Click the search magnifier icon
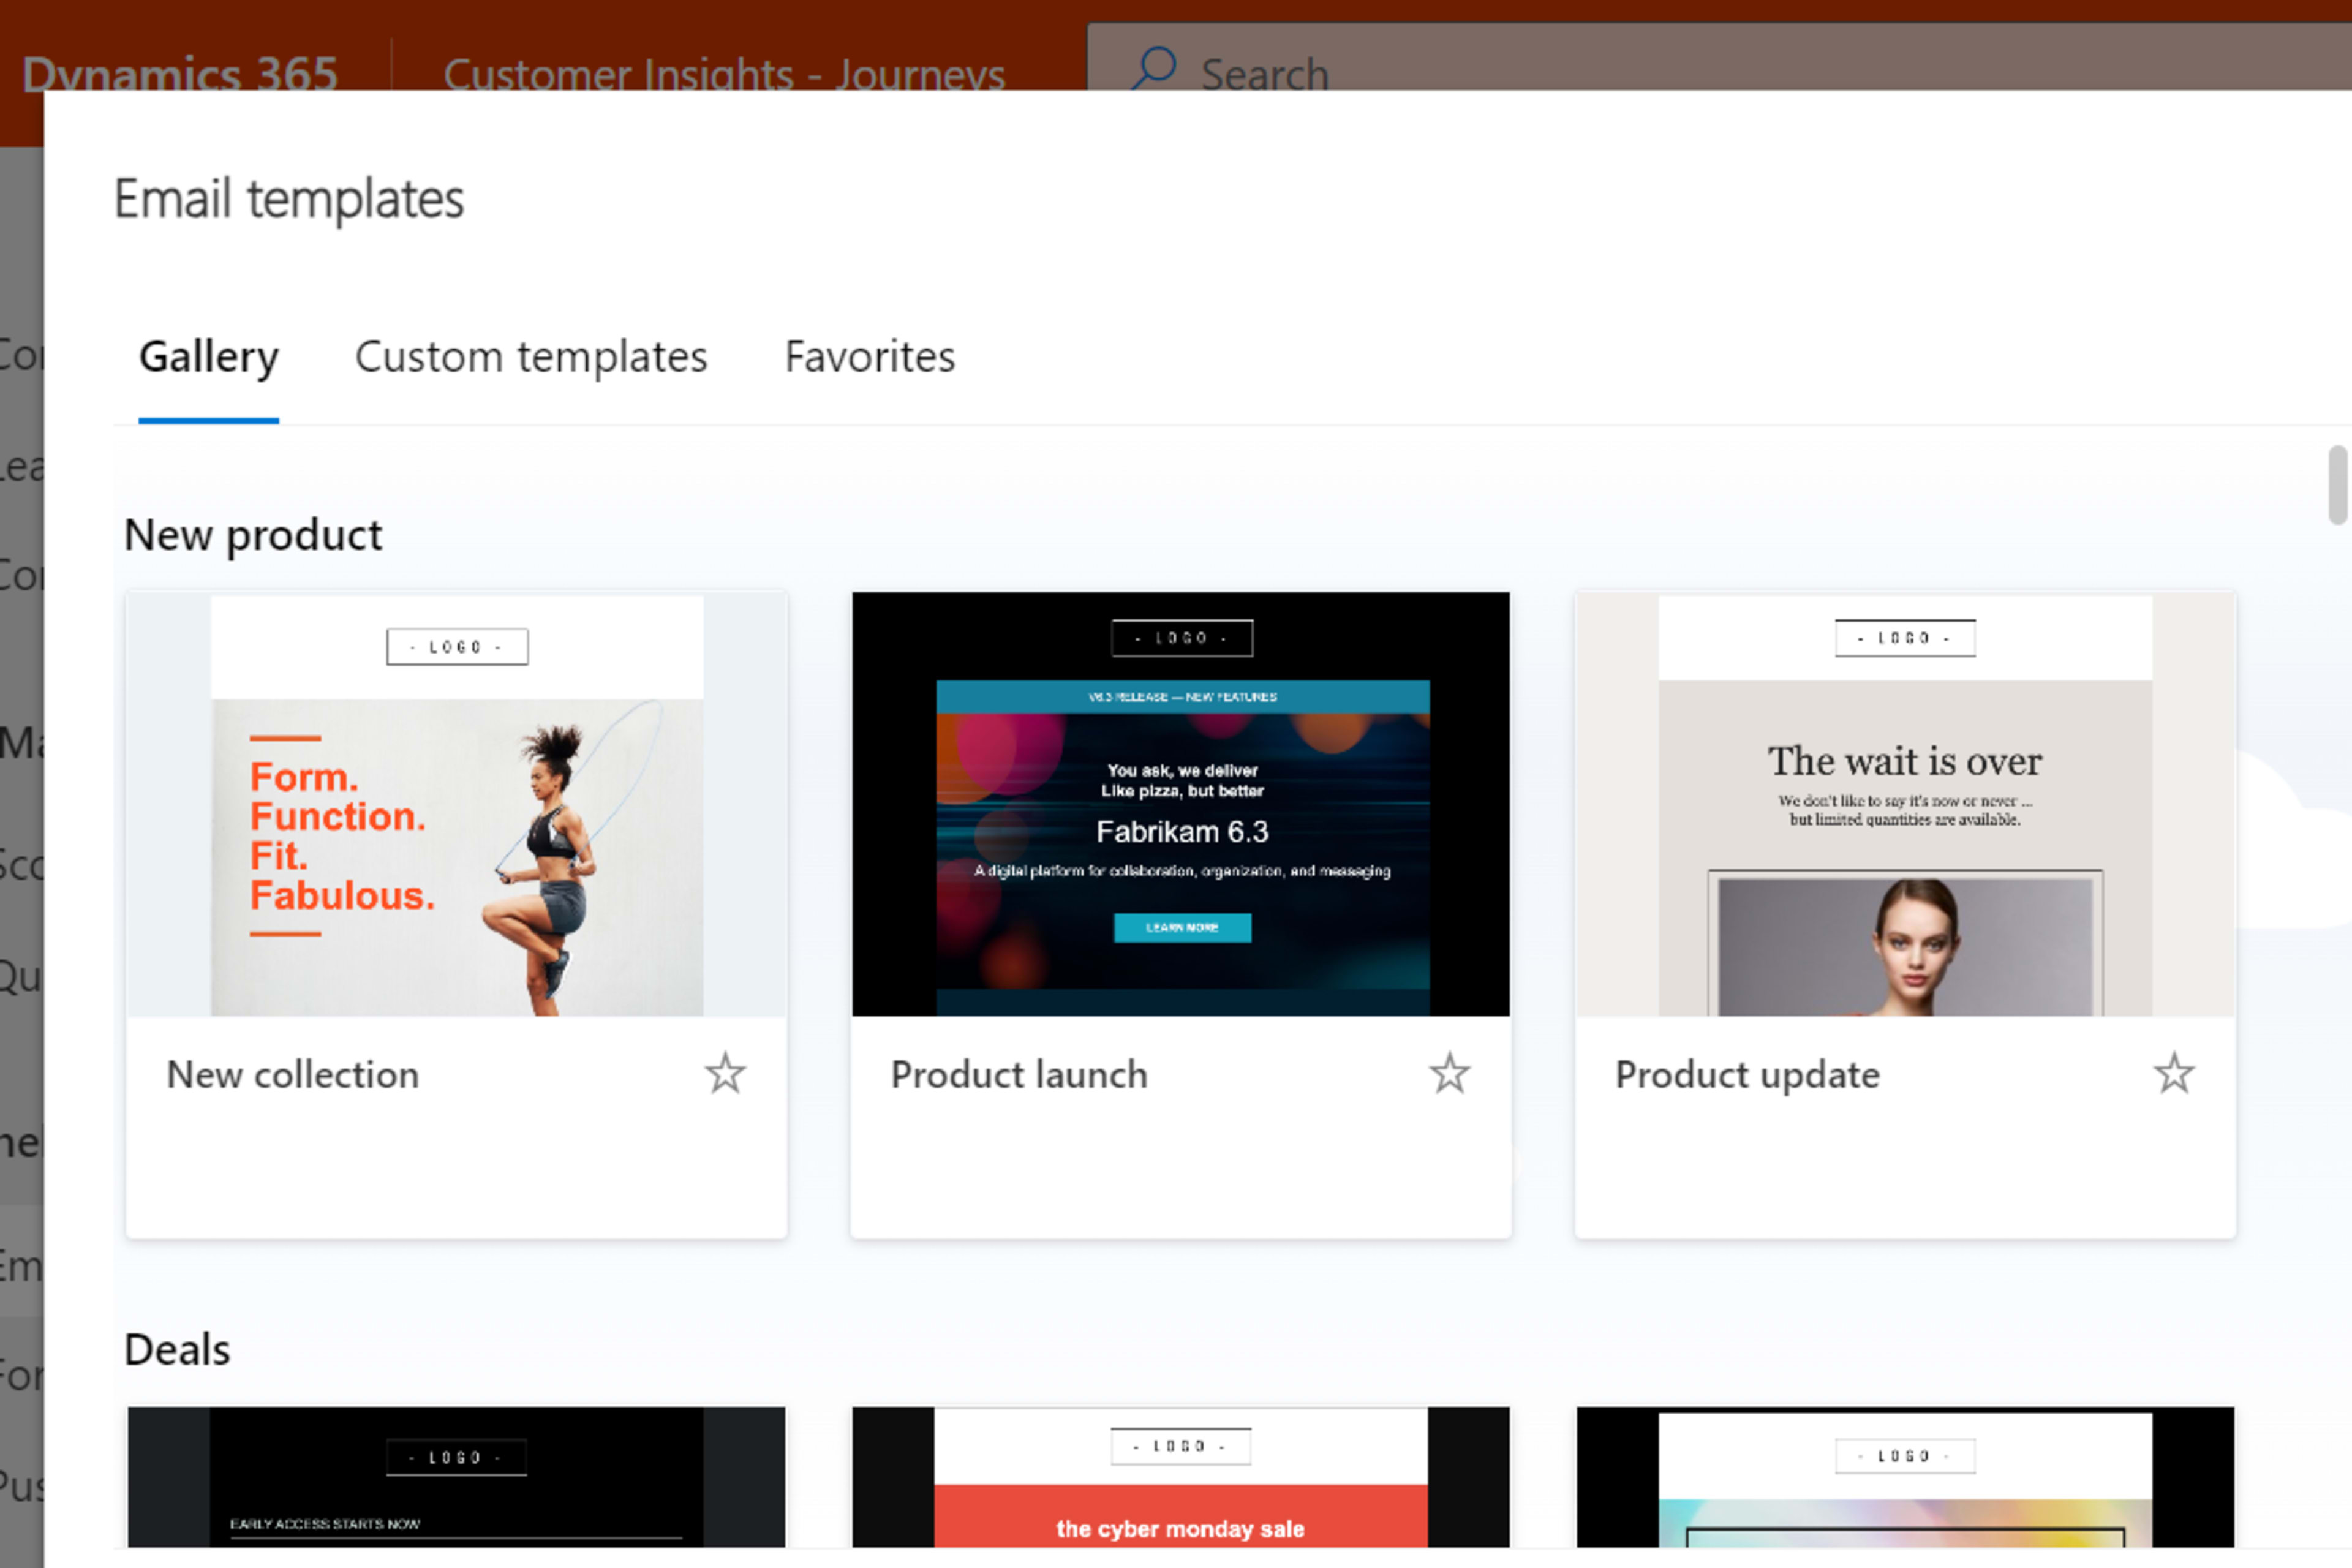The width and height of the screenshot is (2352, 1568). tap(1154, 69)
